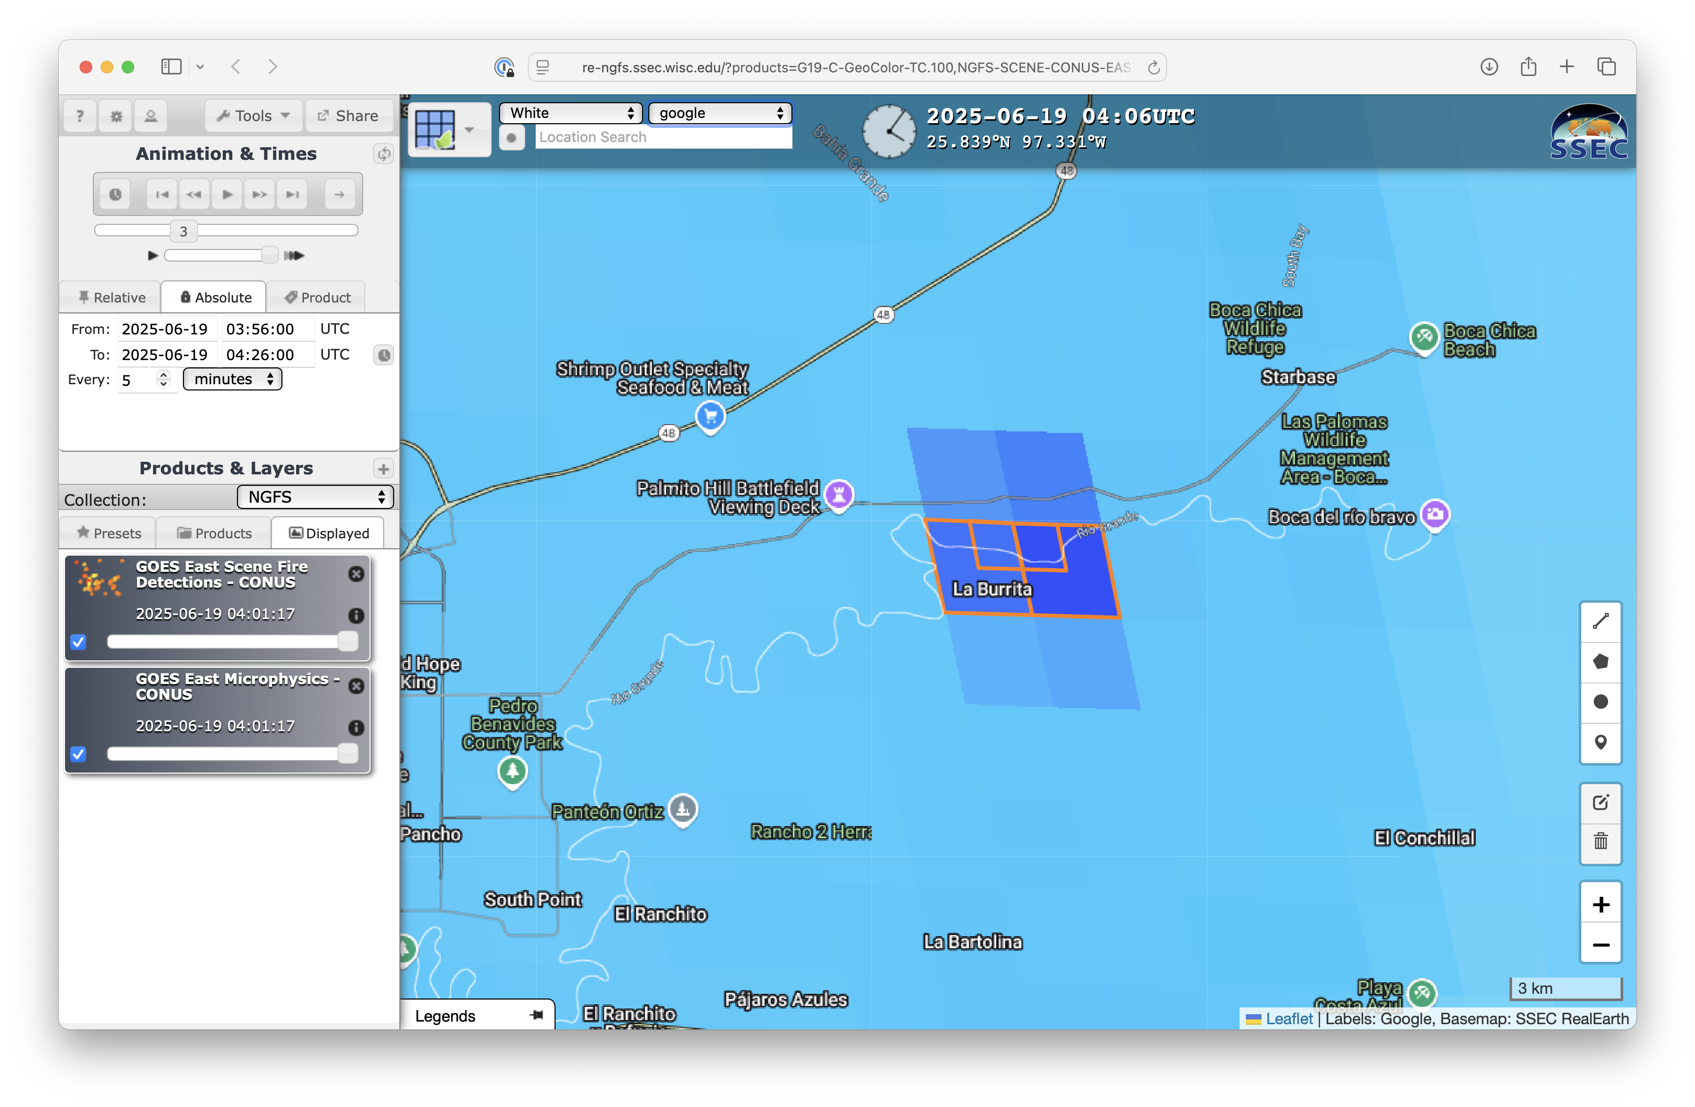This screenshot has width=1695, height=1107.
Task: Open the Tools dropdown menu
Action: (254, 116)
